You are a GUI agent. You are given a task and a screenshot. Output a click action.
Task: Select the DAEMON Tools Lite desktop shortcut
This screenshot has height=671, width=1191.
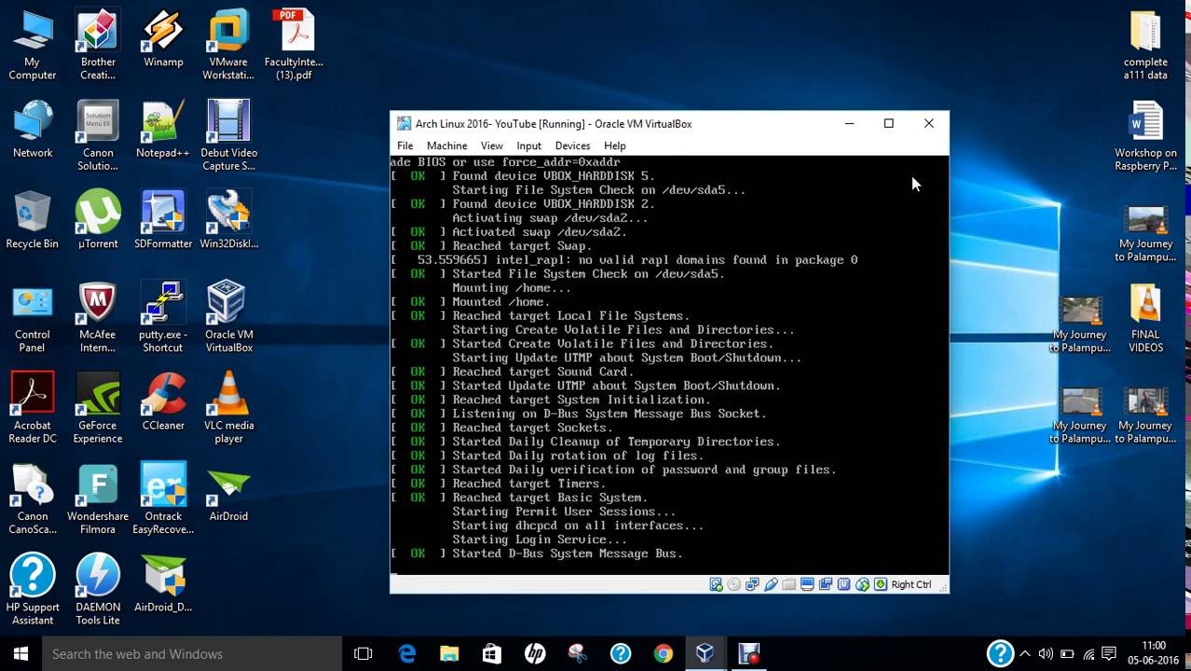click(x=98, y=590)
